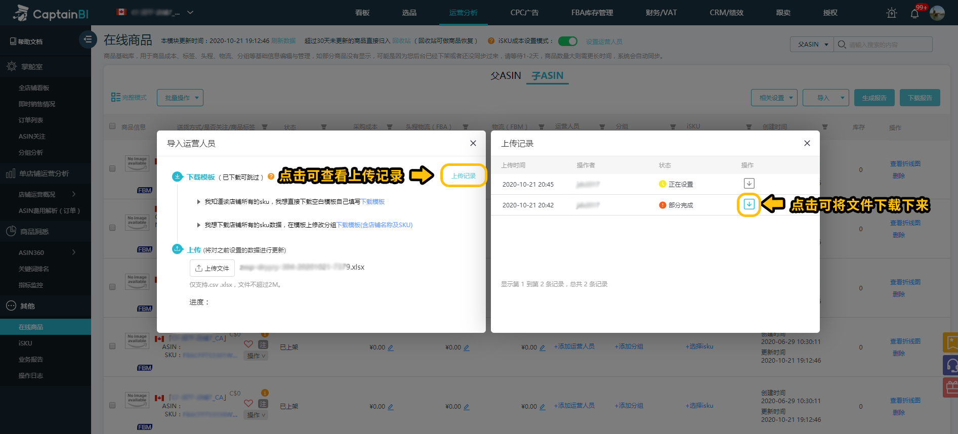
Task: Expand the 店铺运营概况 sidebar item
Action: pyautogui.click(x=74, y=194)
